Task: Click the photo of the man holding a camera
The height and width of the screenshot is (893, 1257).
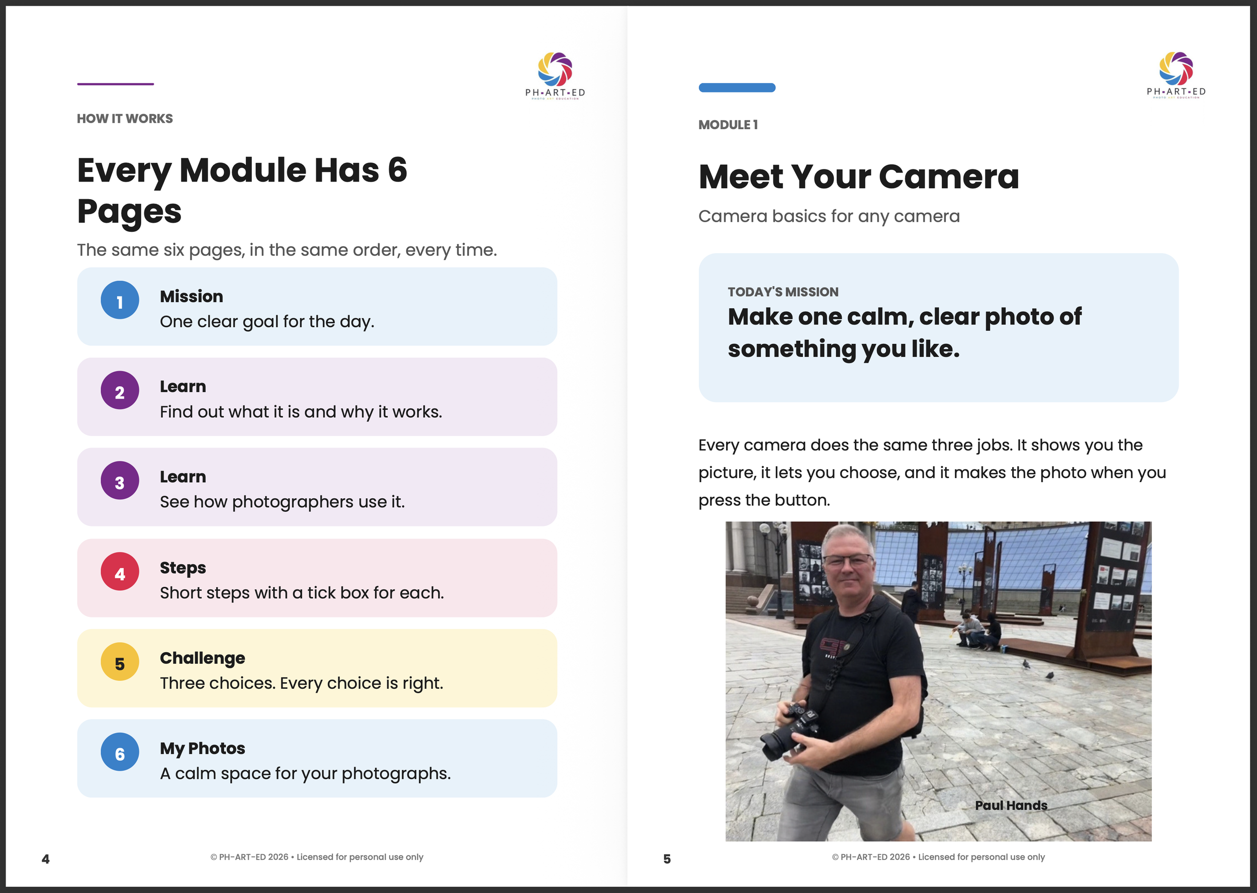Action: pos(938,681)
